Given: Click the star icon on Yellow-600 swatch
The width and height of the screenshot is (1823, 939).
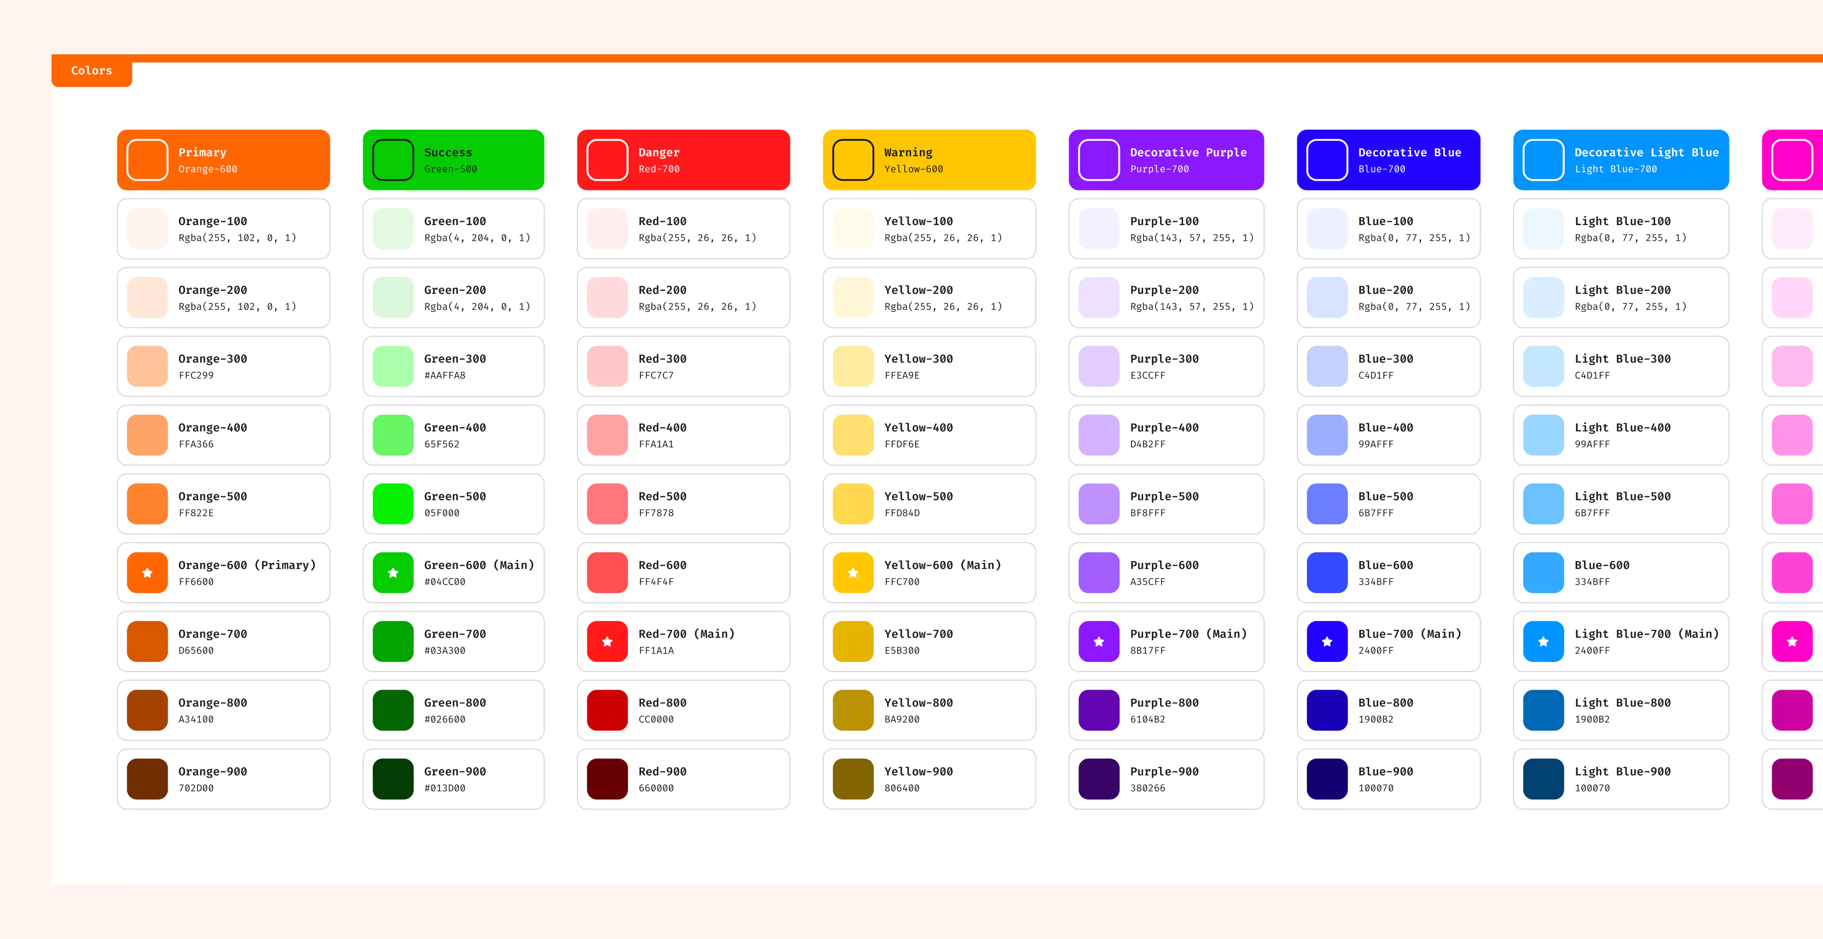Looking at the screenshot, I should point(853,573).
